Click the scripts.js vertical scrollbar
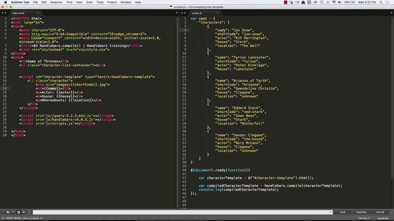 [x=392, y=98]
